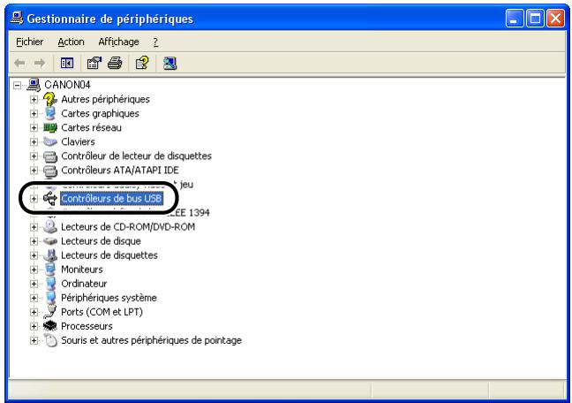Screen dimensions: 572x403
Task: Select Moniteurs text
Action: click(x=82, y=270)
